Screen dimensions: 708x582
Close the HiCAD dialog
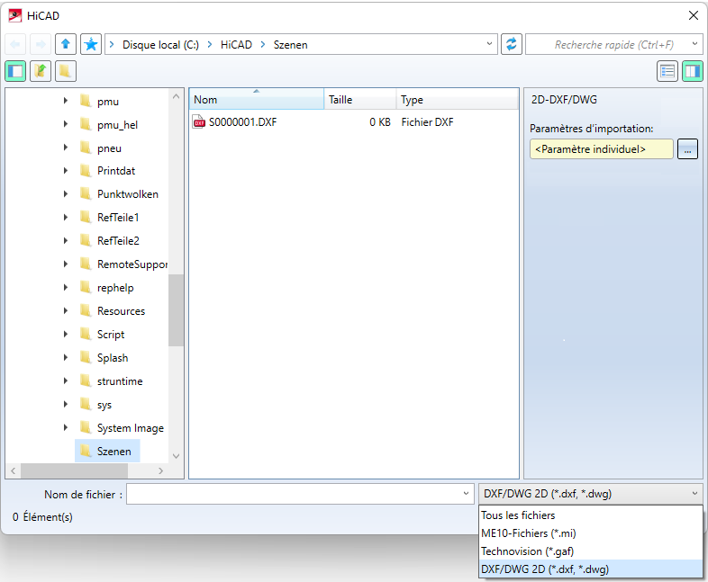coord(694,15)
